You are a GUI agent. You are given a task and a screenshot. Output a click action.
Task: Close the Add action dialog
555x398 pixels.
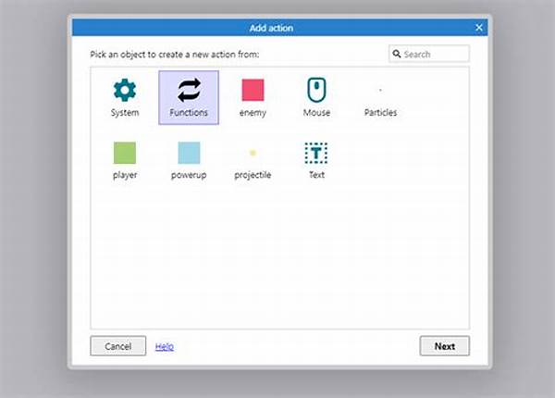click(x=479, y=28)
